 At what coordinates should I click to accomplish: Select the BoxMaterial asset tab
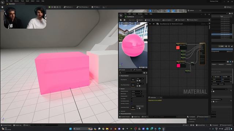click(133, 17)
